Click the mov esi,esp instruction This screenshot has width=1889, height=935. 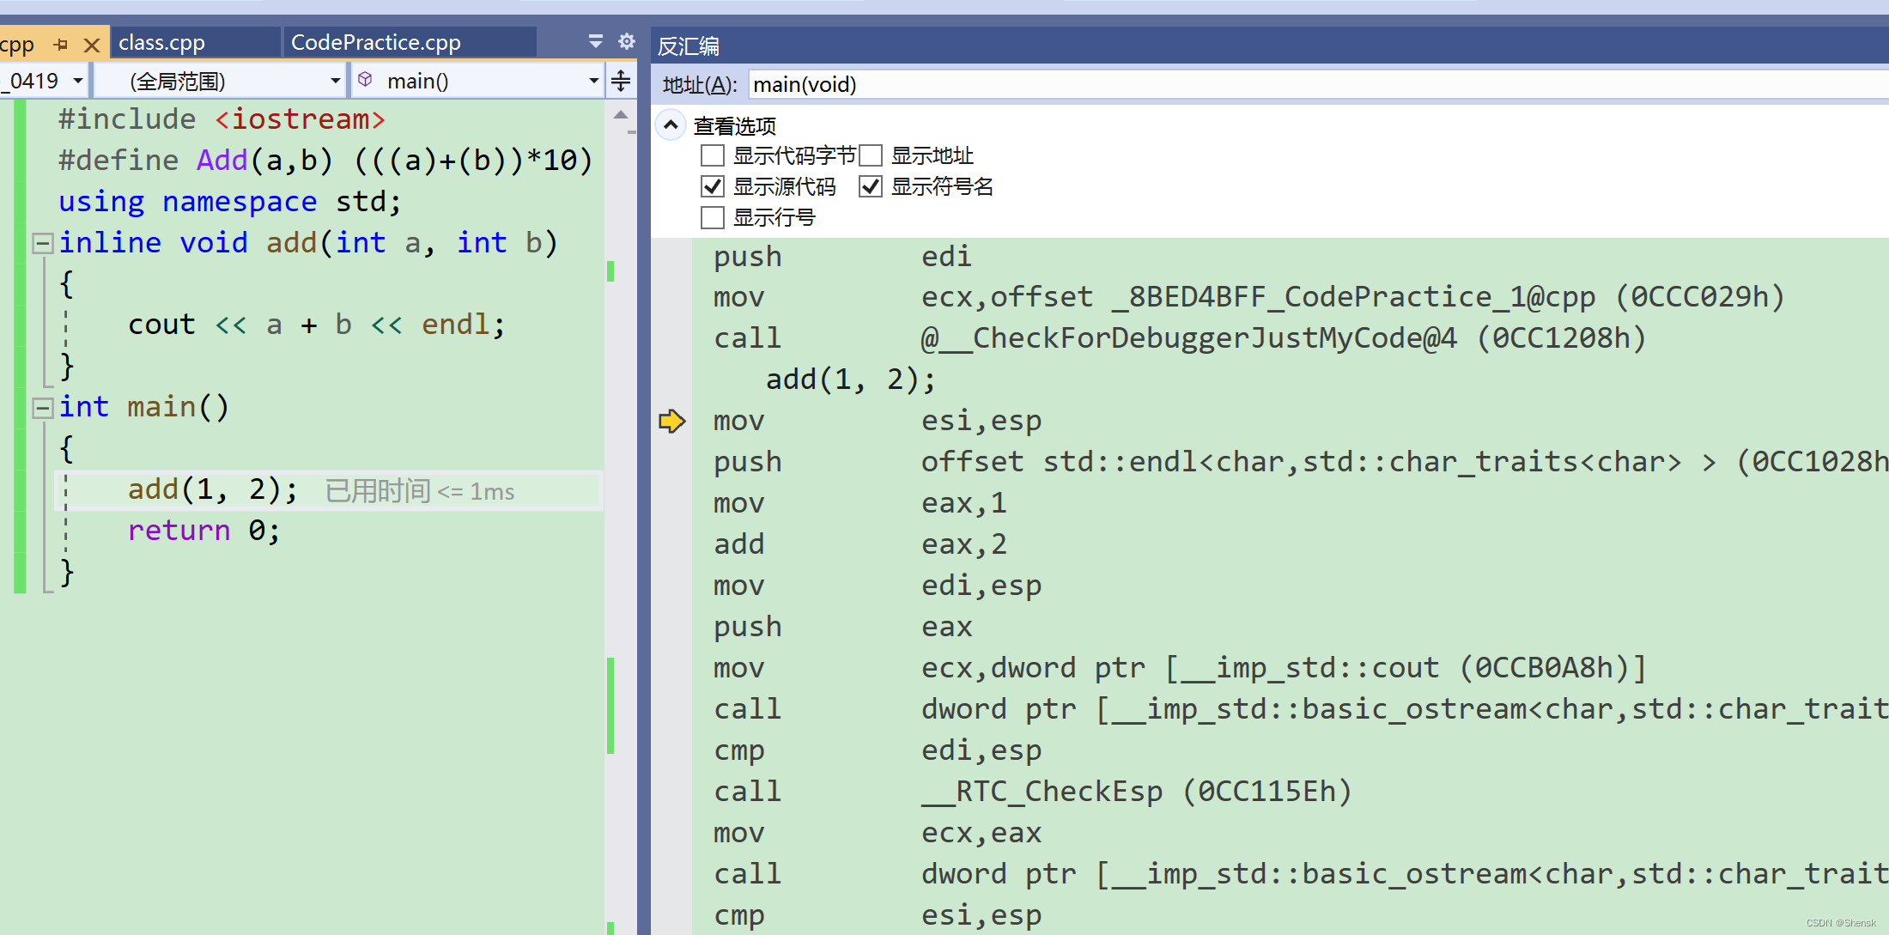point(878,421)
